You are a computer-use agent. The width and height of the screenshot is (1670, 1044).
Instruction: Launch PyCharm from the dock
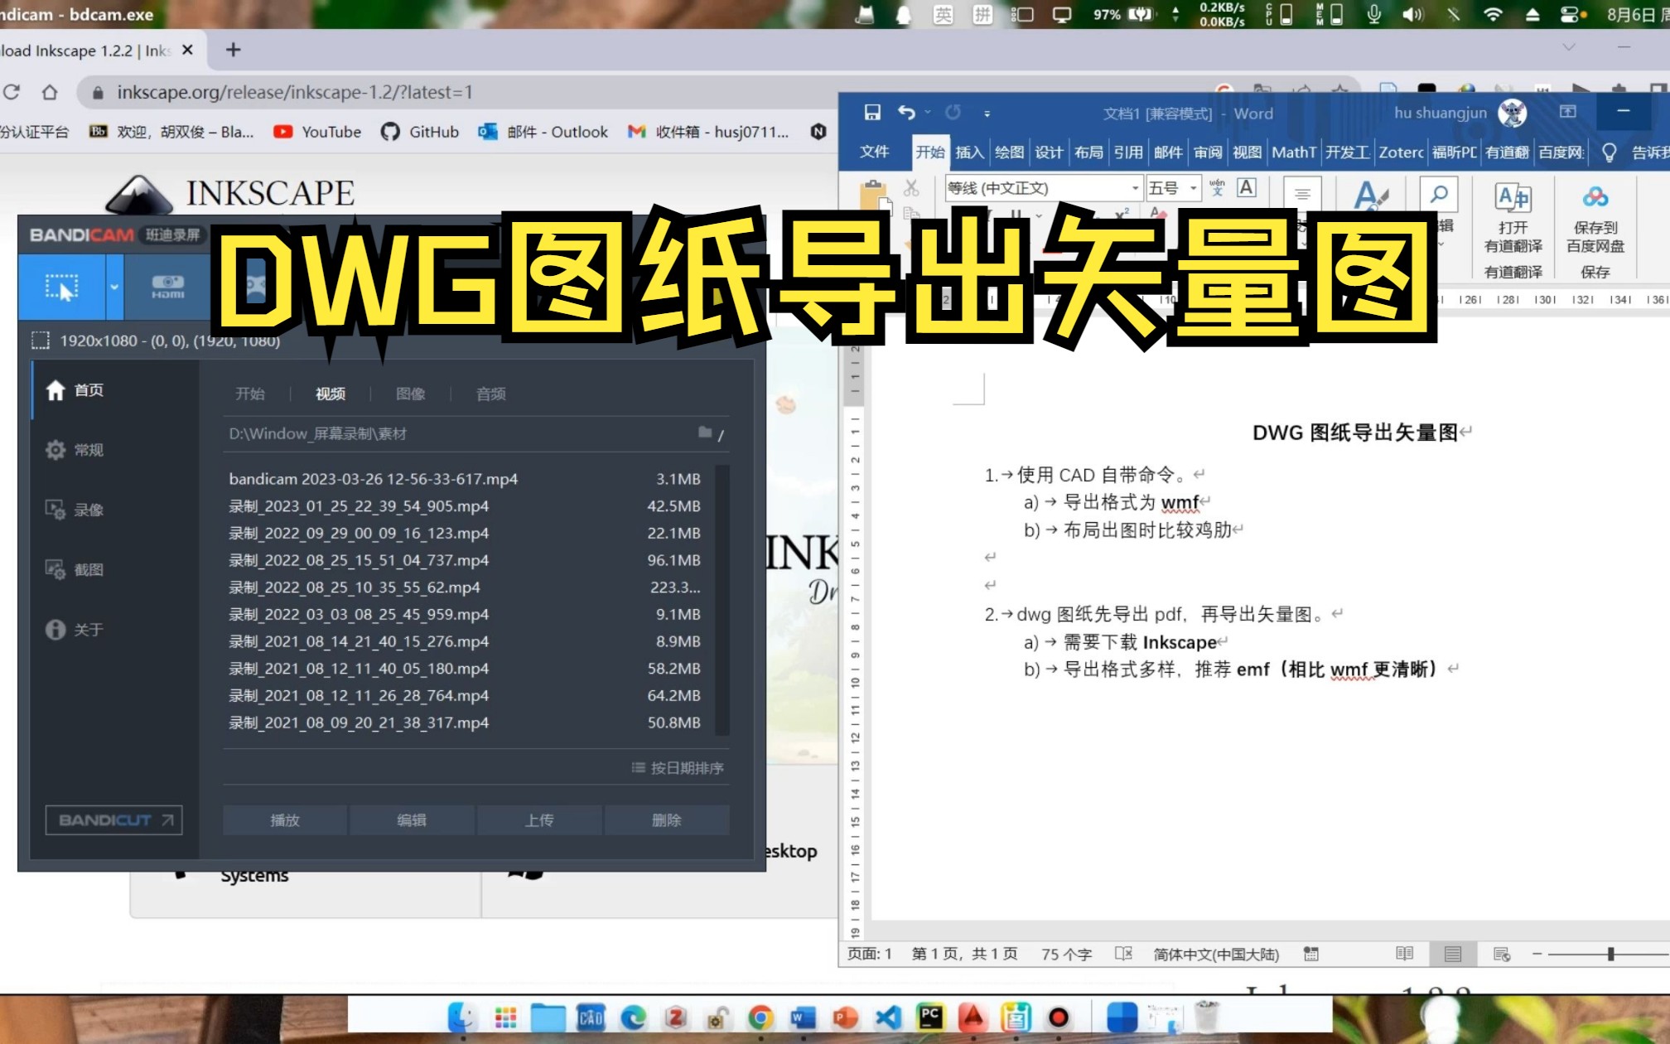(x=930, y=1017)
